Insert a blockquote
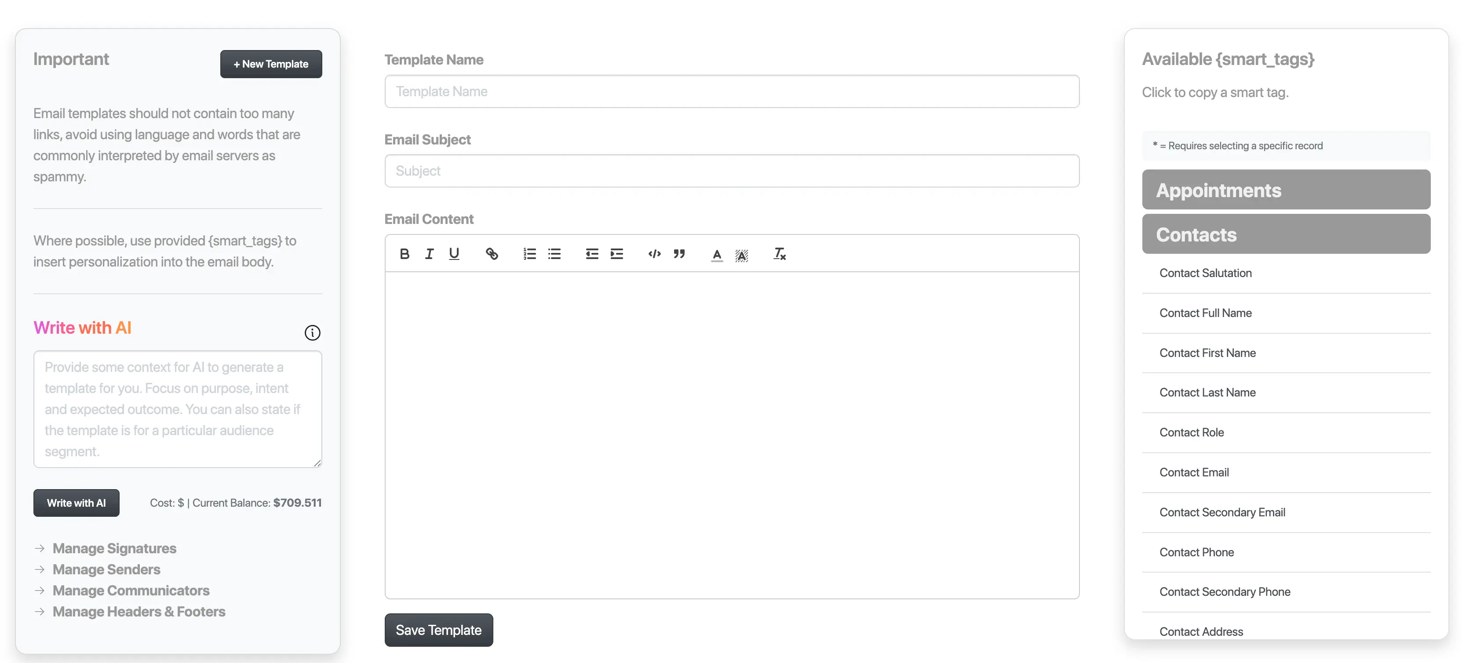 (679, 254)
